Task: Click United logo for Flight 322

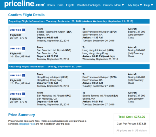Action: [18, 94]
